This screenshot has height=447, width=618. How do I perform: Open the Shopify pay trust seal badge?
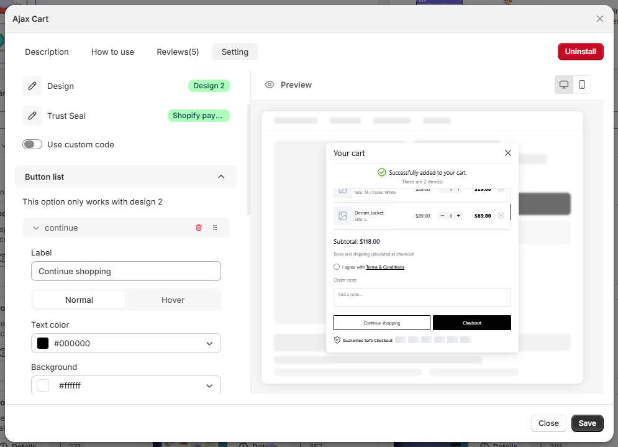(x=199, y=116)
